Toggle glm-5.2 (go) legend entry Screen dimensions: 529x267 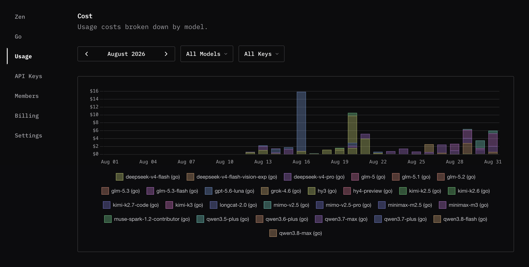(456, 177)
